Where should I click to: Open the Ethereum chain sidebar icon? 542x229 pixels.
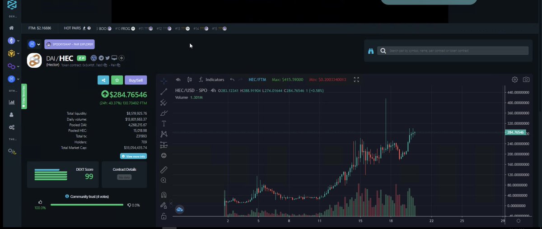[x=11, y=41]
